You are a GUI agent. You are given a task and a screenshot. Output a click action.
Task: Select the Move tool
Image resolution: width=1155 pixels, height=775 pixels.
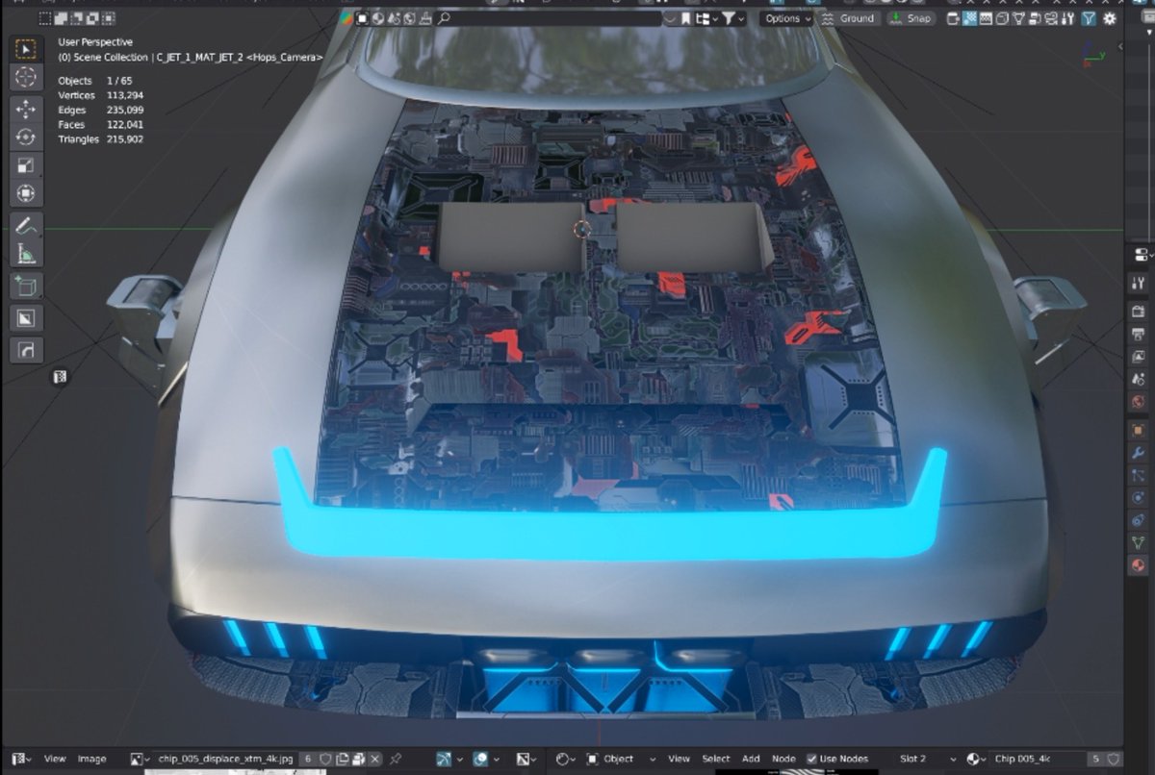[26, 109]
